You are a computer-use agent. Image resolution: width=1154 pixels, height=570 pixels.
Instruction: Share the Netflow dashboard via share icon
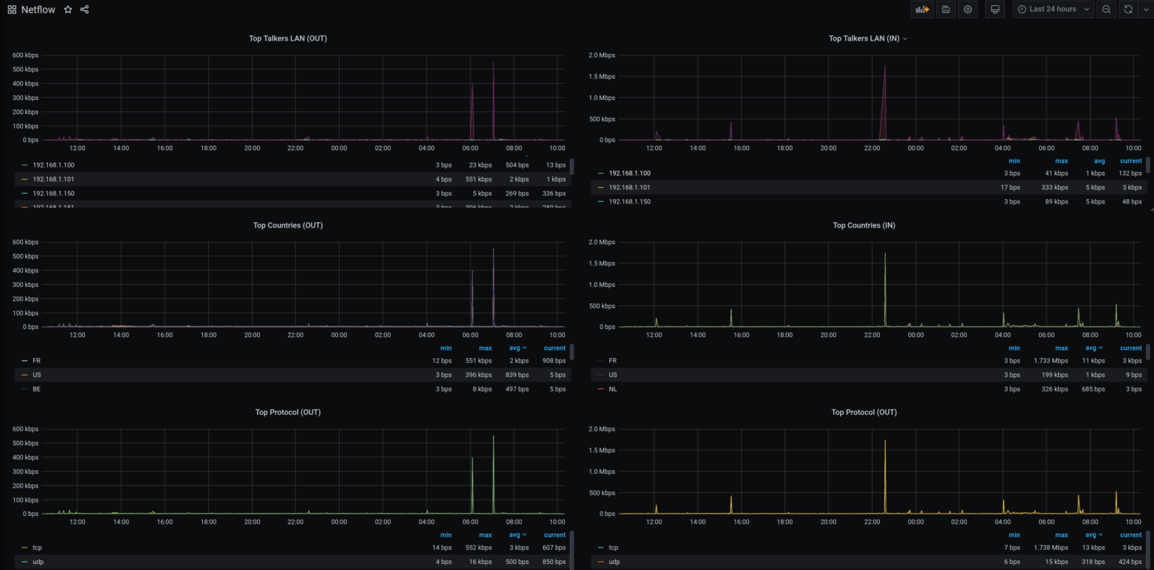83,10
